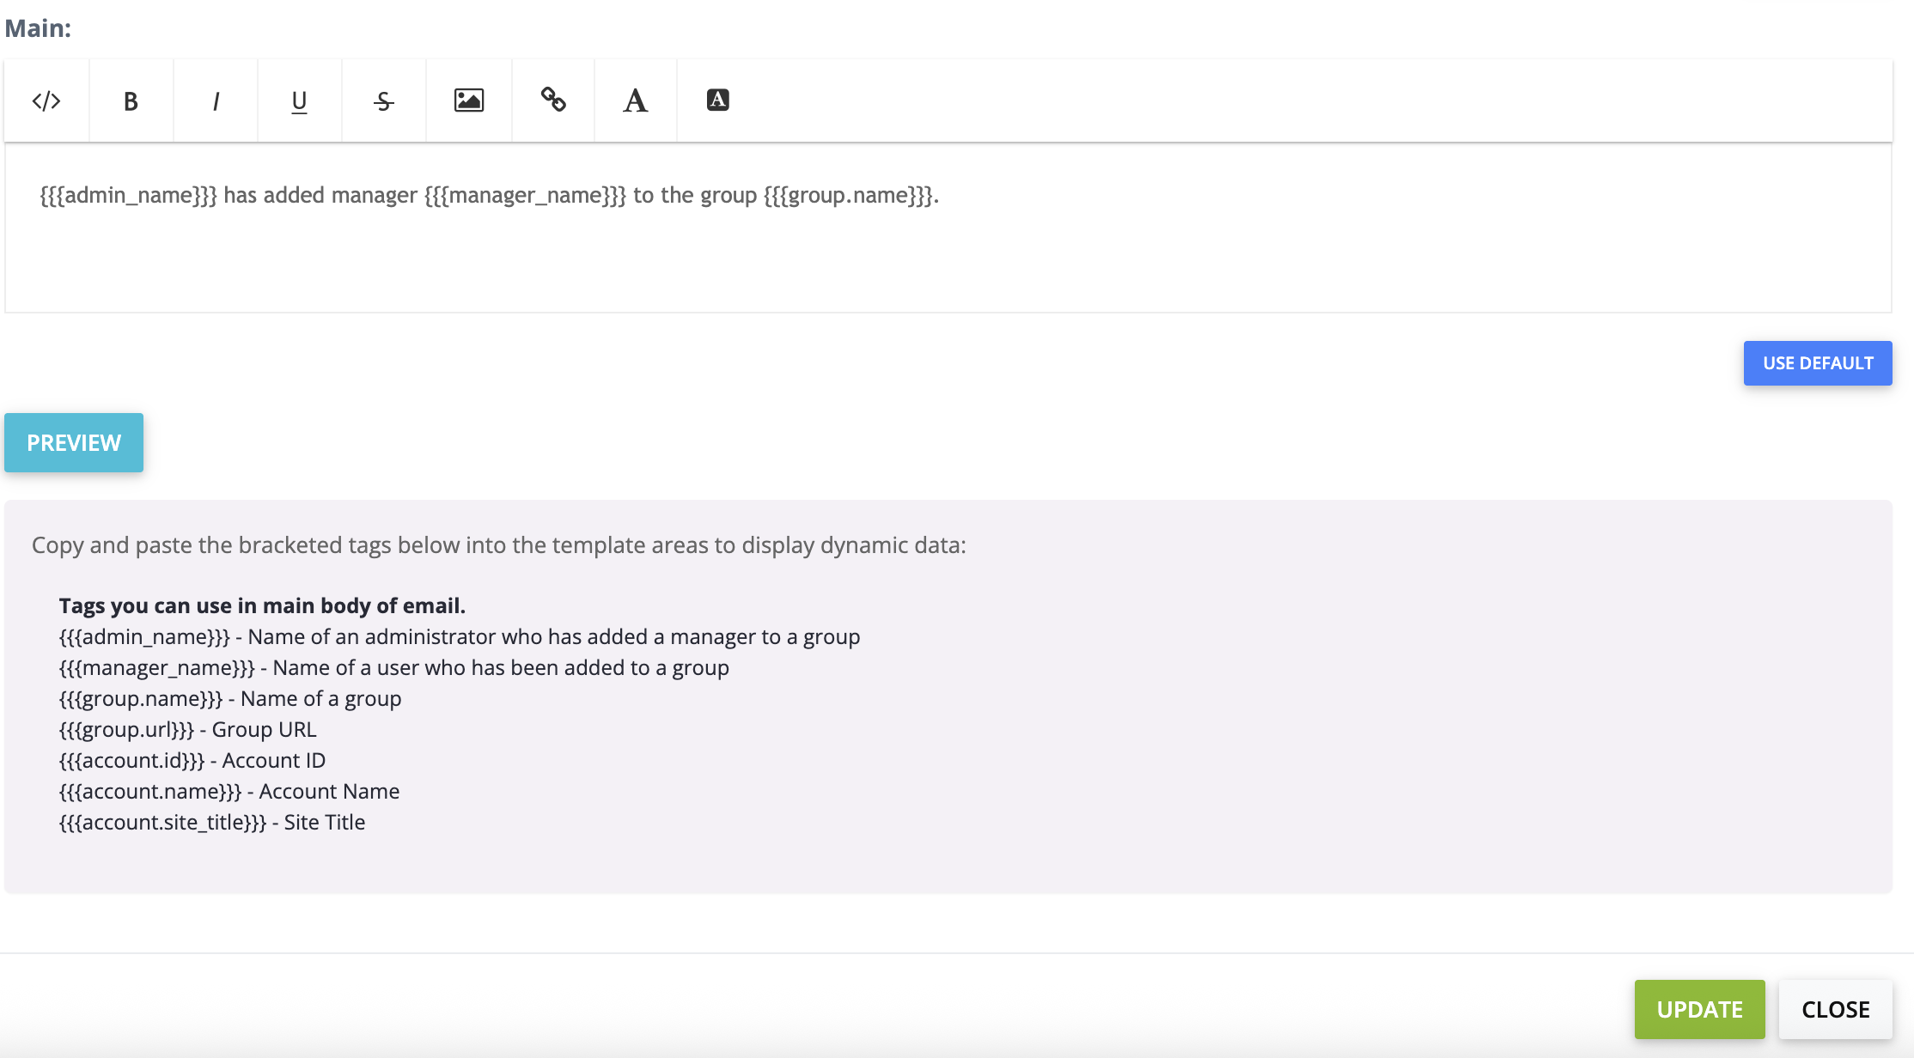
Task: Apply strikethrough formatting
Action: (x=383, y=101)
